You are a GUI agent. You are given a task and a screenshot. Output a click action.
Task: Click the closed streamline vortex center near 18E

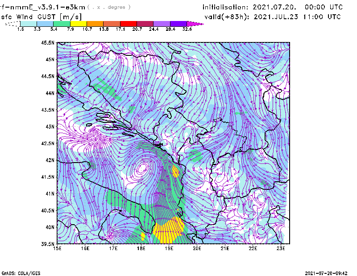[142, 168]
